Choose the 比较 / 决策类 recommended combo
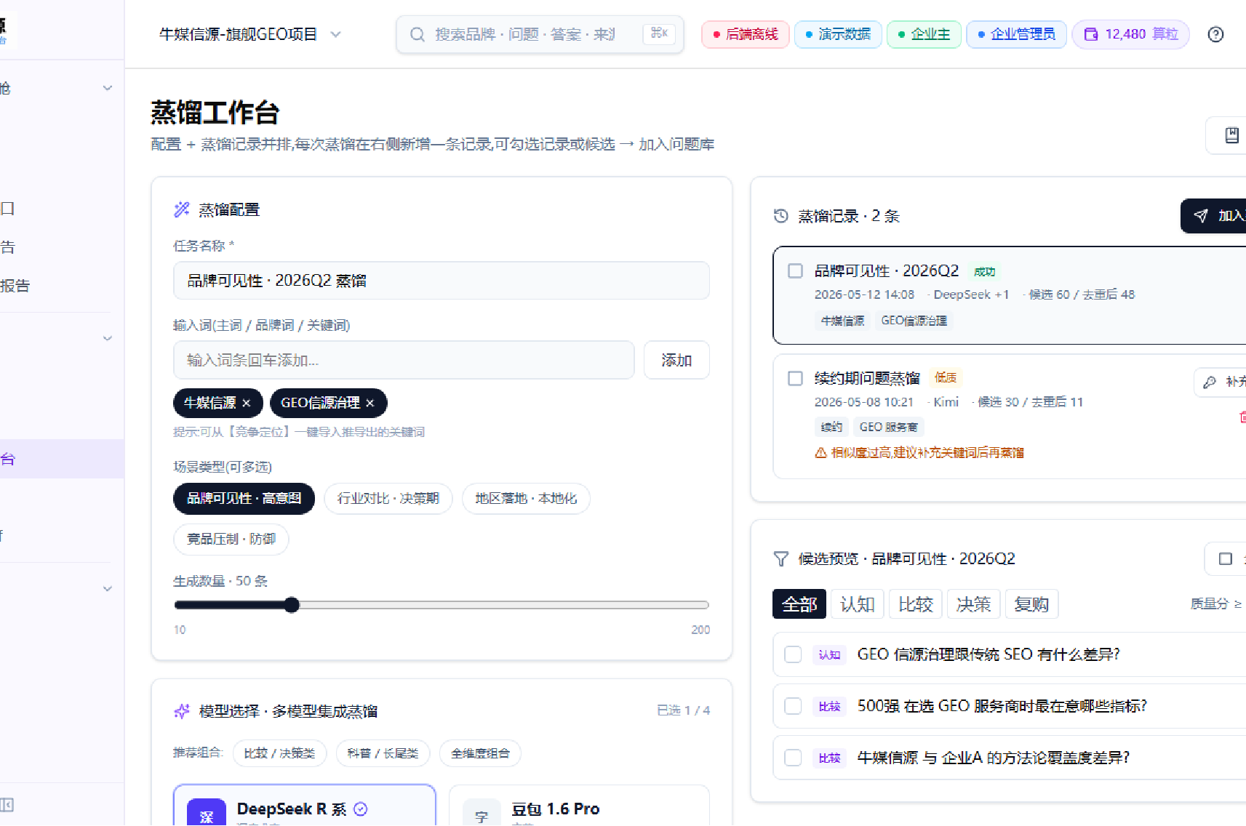Image resolution: width=1246 pixels, height=826 pixels. (280, 753)
